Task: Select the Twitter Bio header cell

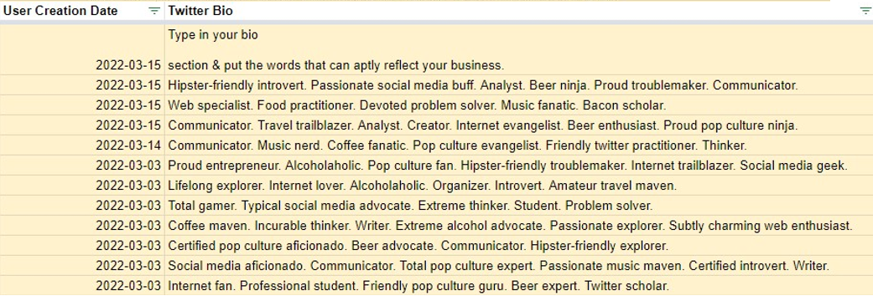Action: 518,11
